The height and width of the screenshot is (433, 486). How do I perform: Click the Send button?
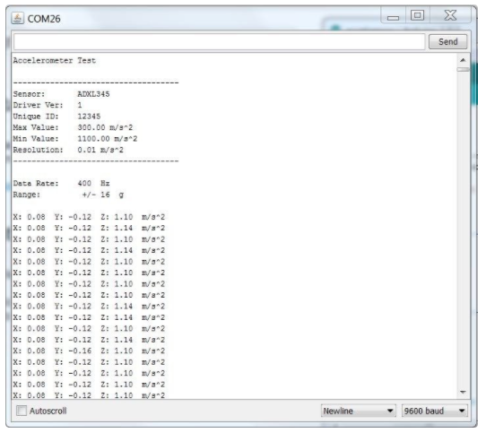point(447,41)
